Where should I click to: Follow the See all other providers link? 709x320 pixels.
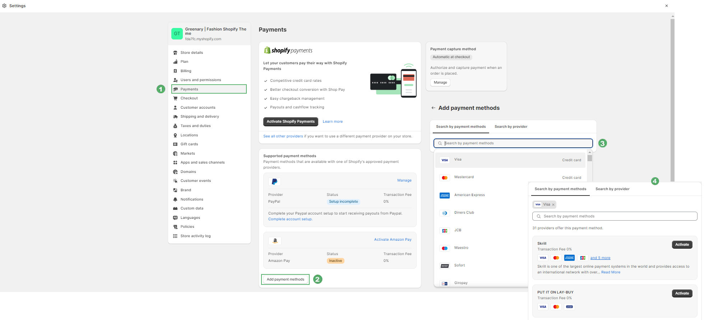click(283, 136)
